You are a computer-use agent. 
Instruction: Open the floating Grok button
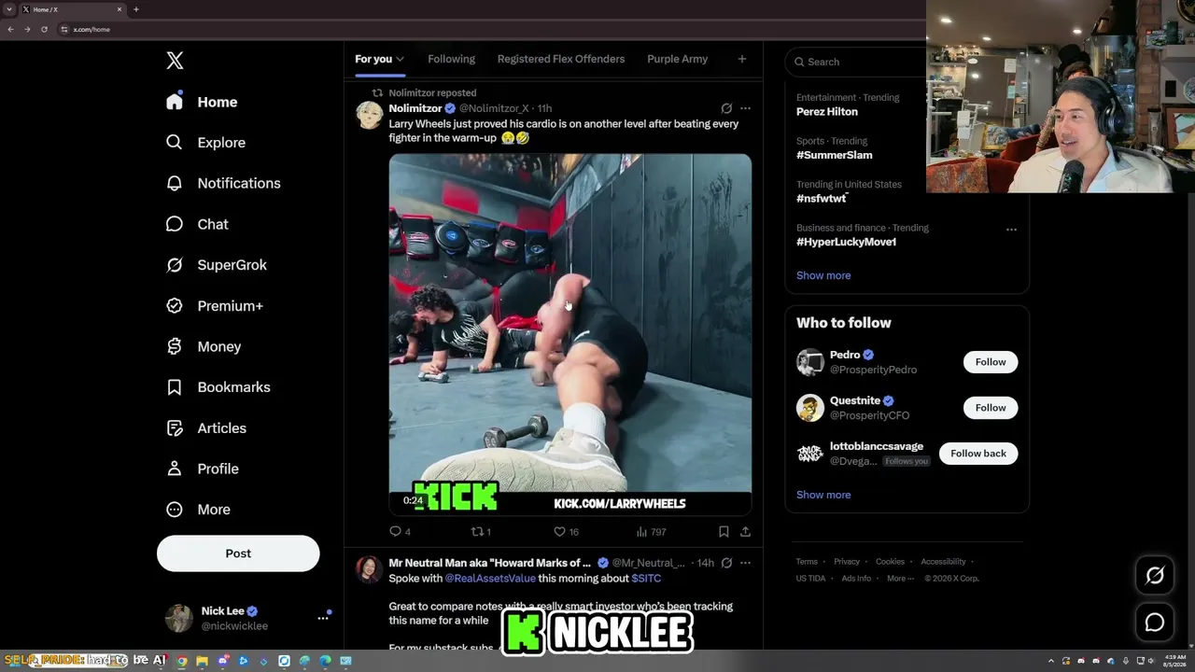(1155, 576)
